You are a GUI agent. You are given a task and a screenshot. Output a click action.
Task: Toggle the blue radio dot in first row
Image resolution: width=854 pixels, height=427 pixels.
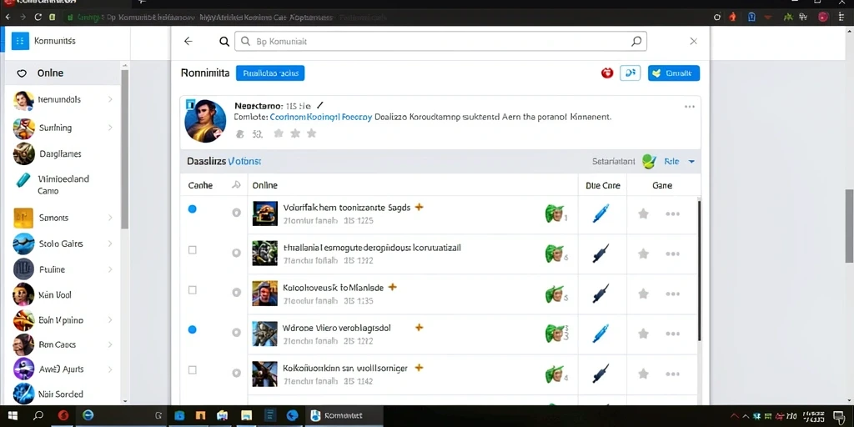[x=193, y=209]
